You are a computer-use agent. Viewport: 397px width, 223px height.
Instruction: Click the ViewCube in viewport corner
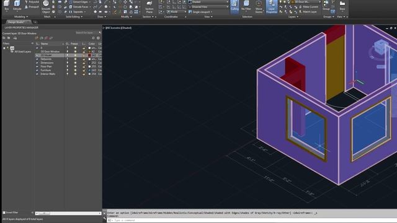pos(381,46)
